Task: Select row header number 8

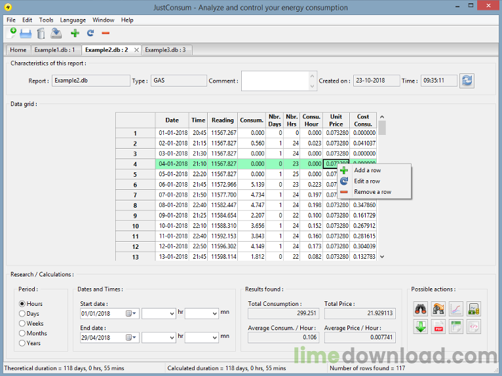Action: [x=136, y=206]
